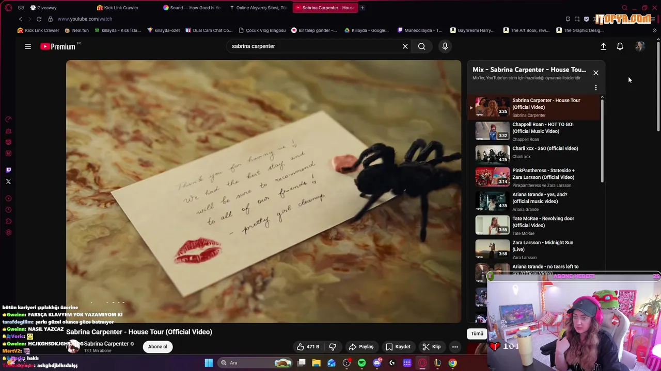Open the Çocuk Vlog Bingosu bookmark

(262, 30)
